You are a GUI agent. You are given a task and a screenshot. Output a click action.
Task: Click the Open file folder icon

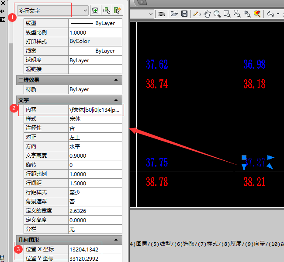coord(174,14)
